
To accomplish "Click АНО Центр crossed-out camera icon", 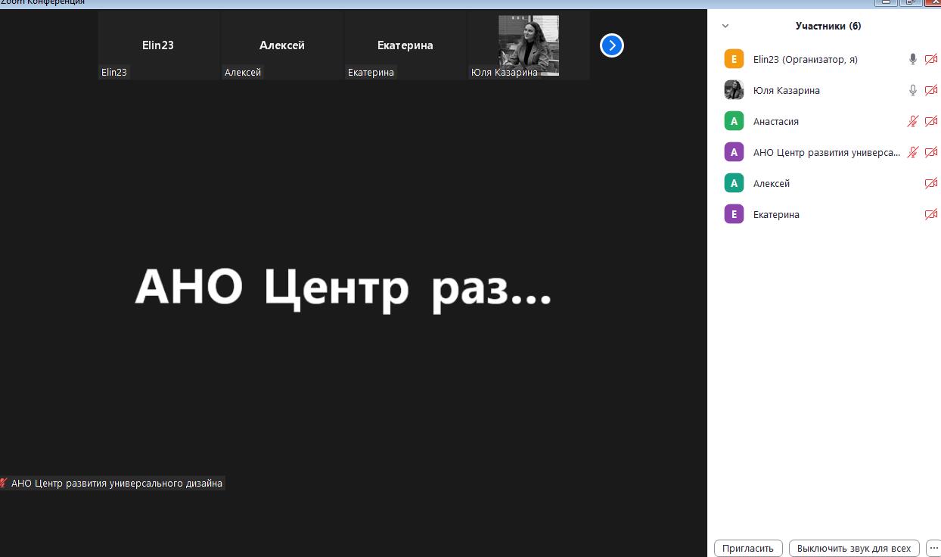I will [931, 152].
